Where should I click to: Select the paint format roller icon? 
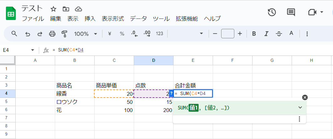point(65,34)
